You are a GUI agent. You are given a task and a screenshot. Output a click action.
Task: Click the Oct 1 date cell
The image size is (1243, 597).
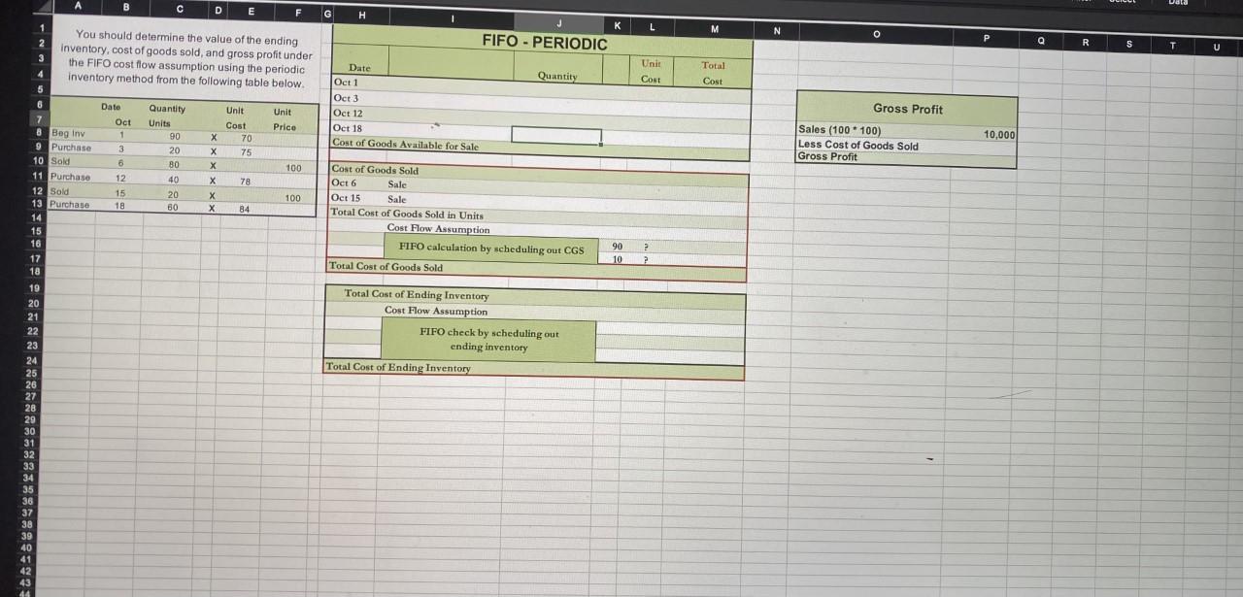[346, 83]
